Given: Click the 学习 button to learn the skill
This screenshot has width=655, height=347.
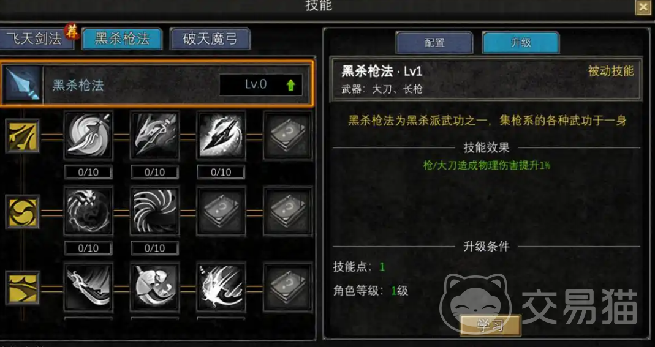Looking at the screenshot, I should 490,326.
